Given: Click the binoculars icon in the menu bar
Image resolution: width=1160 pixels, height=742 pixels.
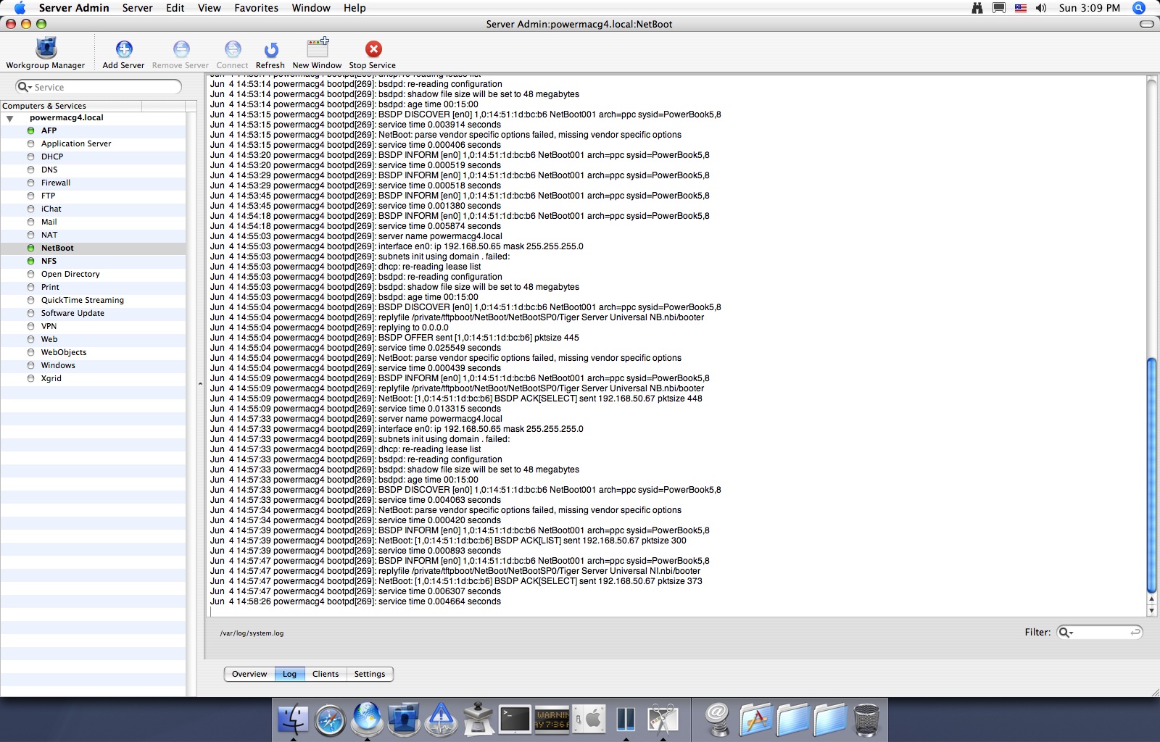Looking at the screenshot, I should tap(977, 8).
